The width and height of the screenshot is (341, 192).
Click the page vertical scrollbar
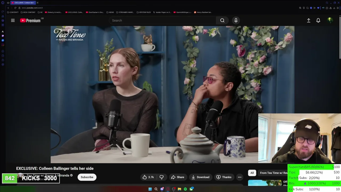pyautogui.click(x=340, y=37)
